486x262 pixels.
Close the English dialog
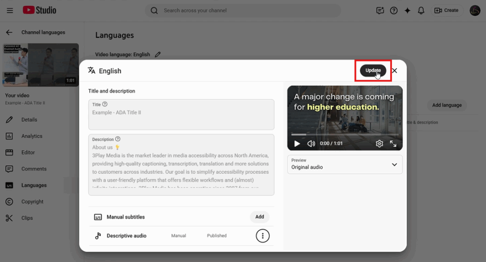[x=394, y=71]
